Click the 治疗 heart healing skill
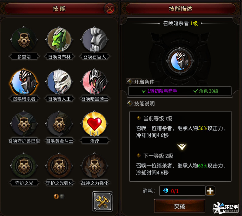This screenshot has width=242, height=216. 94,124
